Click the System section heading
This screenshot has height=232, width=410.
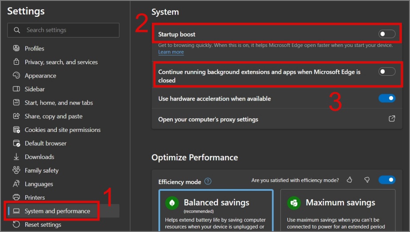coord(165,12)
